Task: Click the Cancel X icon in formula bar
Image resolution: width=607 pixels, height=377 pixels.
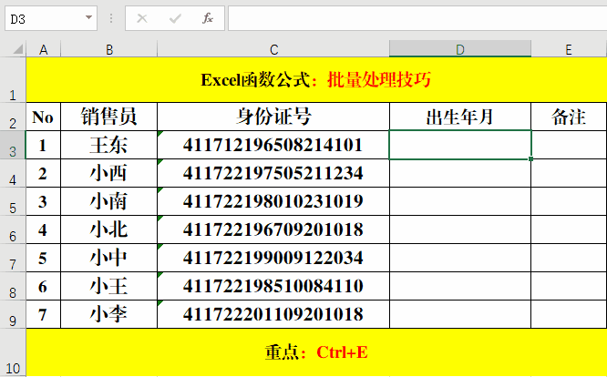Action: (142, 18)
